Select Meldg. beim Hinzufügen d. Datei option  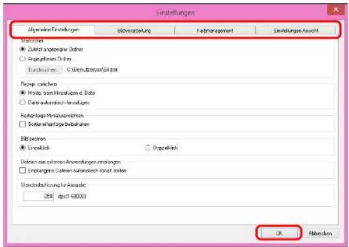click(23, 93)
